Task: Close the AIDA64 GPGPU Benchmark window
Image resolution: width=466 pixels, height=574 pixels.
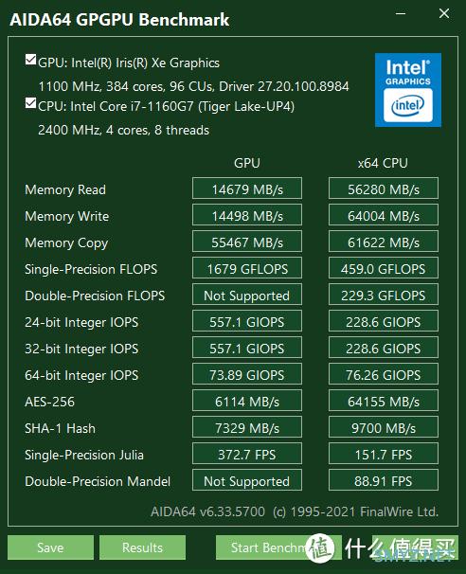Action: (x=444, y=14)
